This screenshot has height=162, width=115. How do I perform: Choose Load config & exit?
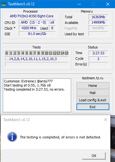[93, 100]
